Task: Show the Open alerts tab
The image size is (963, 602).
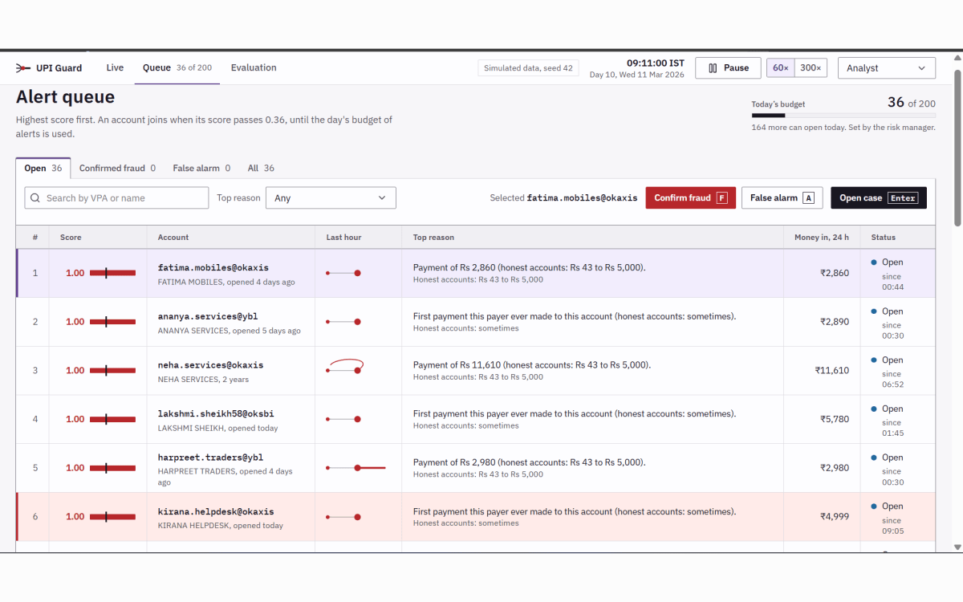Action: click(43, 169)
